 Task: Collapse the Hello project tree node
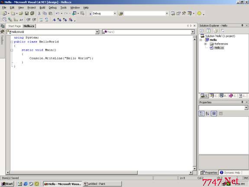201,40
